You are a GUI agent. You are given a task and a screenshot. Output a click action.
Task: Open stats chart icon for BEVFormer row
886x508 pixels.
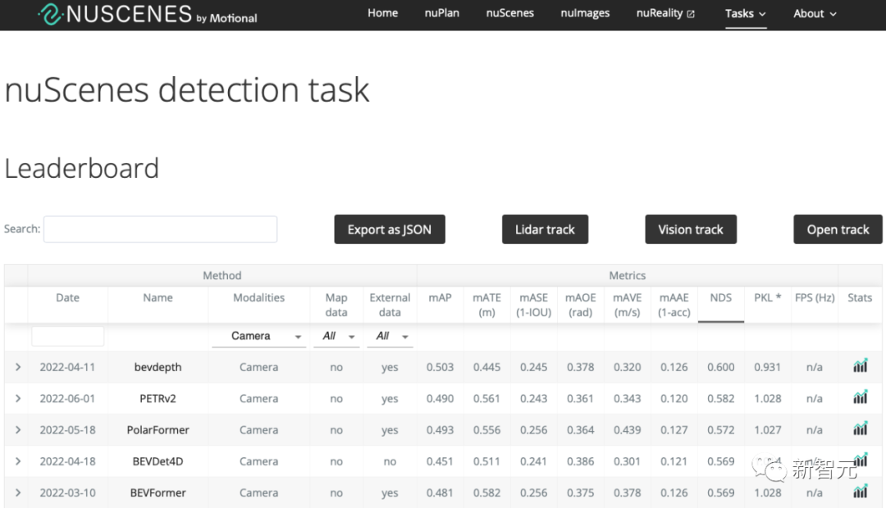point(860,492)
